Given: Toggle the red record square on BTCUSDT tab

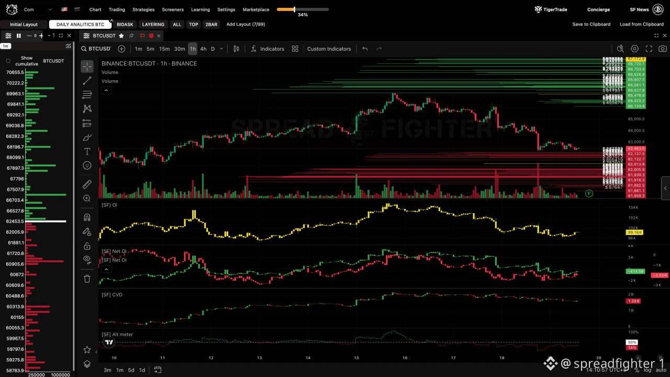Looking at the screenshot, I should [151, 36].
